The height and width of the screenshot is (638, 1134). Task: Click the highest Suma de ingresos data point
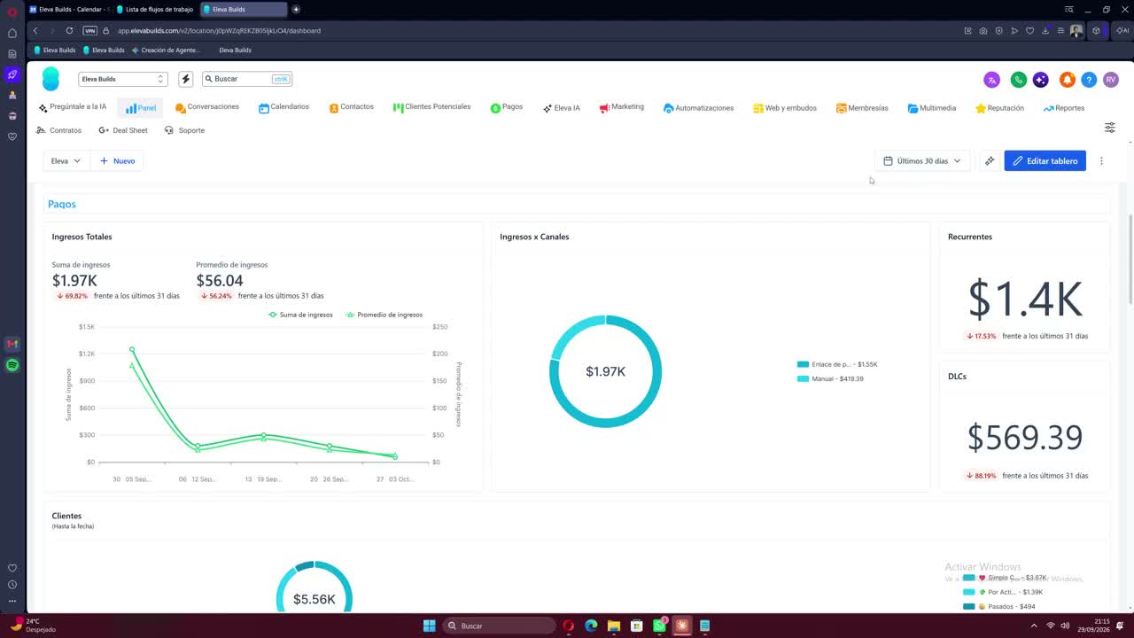click(x=132, y=349)
